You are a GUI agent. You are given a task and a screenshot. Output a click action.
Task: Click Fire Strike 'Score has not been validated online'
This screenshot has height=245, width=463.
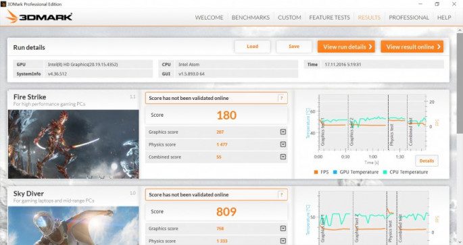coord(189,98)
